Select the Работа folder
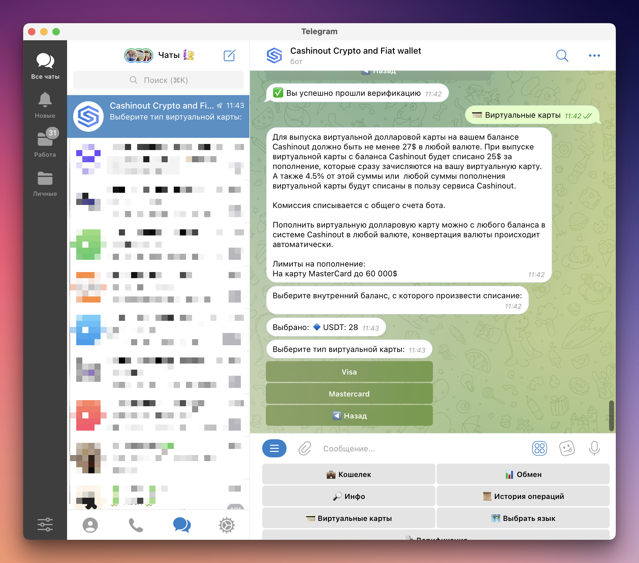This screenshot has height=563, width=639. click(x=45, y=143)
